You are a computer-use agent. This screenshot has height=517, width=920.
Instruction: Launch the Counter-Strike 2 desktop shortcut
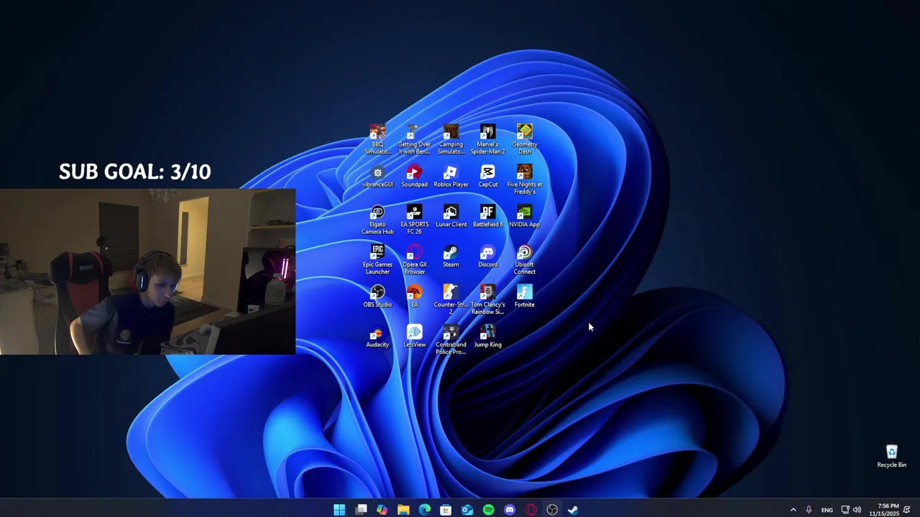click(451, 300)
